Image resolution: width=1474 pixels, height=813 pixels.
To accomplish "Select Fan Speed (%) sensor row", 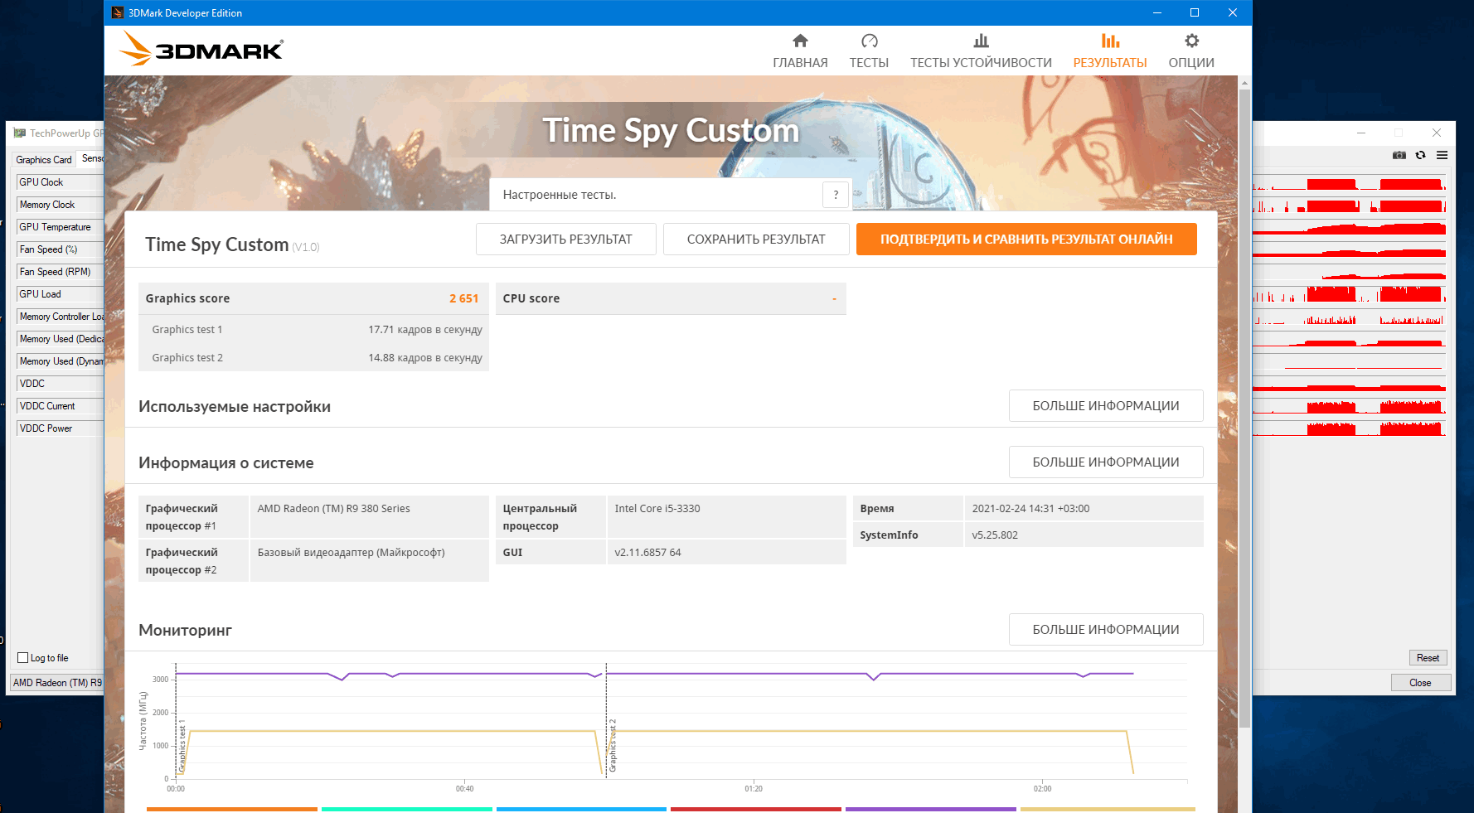I will [x=60, y=249].
